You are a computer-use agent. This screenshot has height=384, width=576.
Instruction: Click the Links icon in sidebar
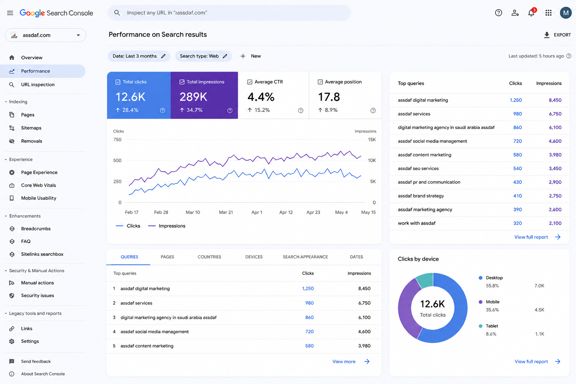(12, 328)
